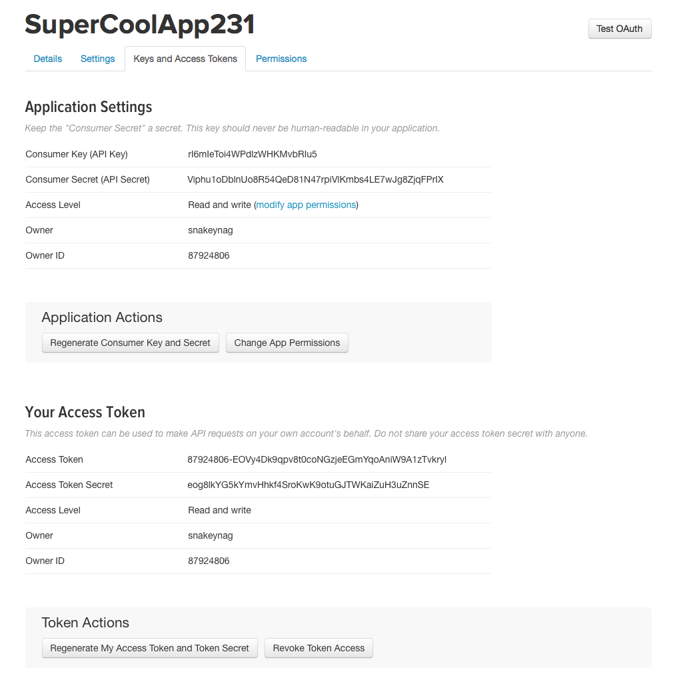This screenshot has height=680, width=675.
Task: Click the Read and write level under Your Access Token
Action: (220, 510)
